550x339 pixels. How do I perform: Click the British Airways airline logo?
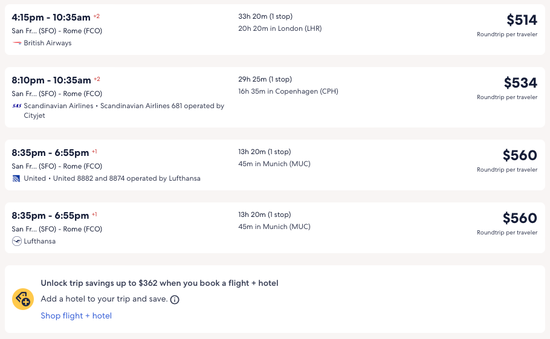[17, 44]
